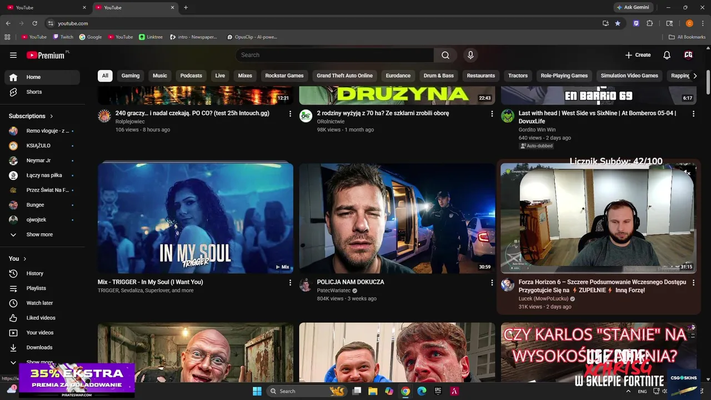
Task: Open options for Last with head video
Action: (x=693, y=113)
